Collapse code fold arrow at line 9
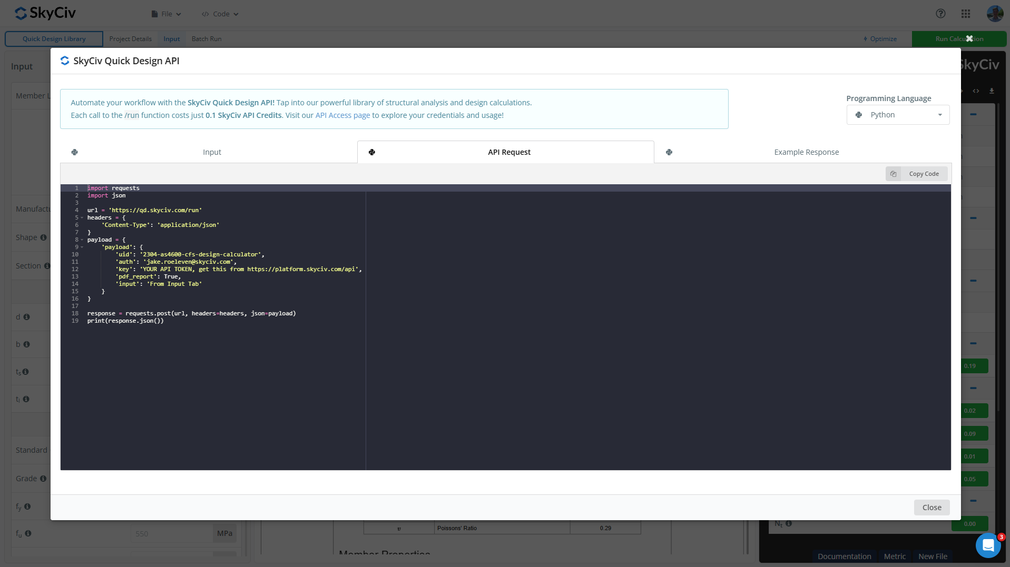The height and width of the screenshot is (567, 1010). pos(82,247)
